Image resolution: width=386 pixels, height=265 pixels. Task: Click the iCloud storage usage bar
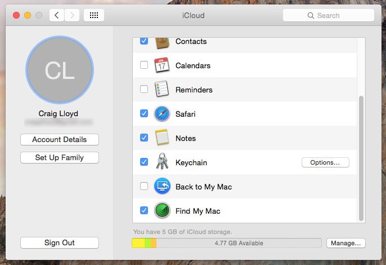pyautogui.click(x=227, y=243)
